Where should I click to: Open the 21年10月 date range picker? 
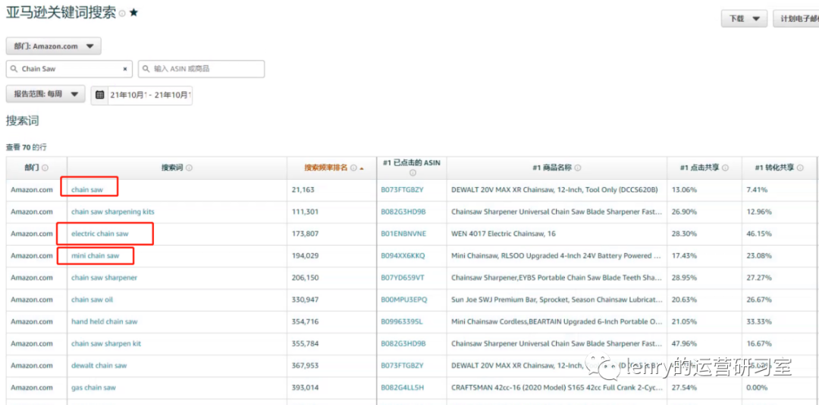coord(150,96)
